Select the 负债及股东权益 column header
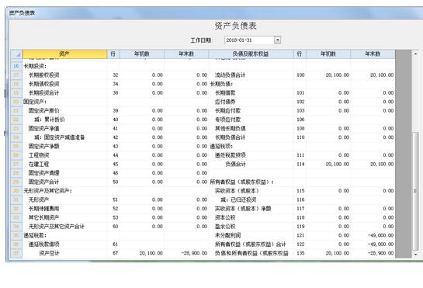 (x=251, y=54)
